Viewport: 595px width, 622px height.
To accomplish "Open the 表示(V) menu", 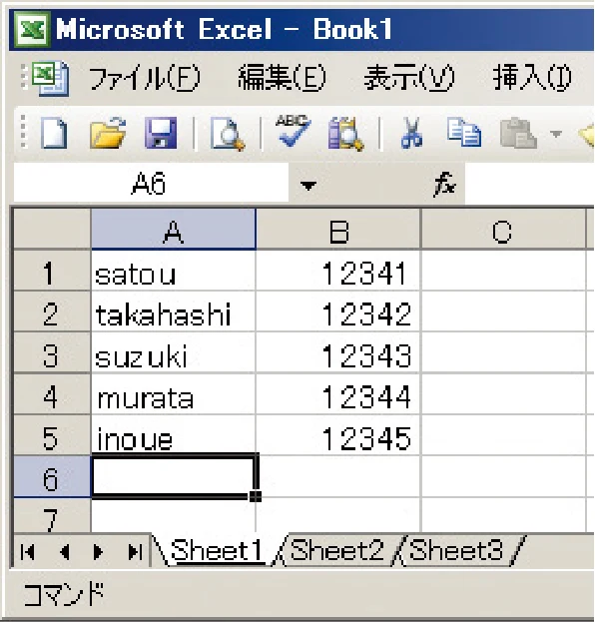I will (x=409, y=78).
